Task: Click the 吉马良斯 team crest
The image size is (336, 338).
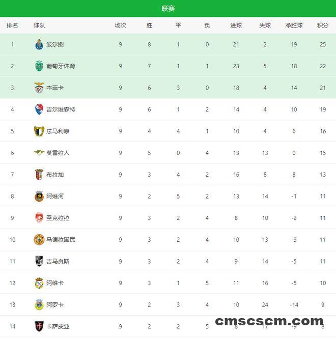Action: click(x=39, y=261)
